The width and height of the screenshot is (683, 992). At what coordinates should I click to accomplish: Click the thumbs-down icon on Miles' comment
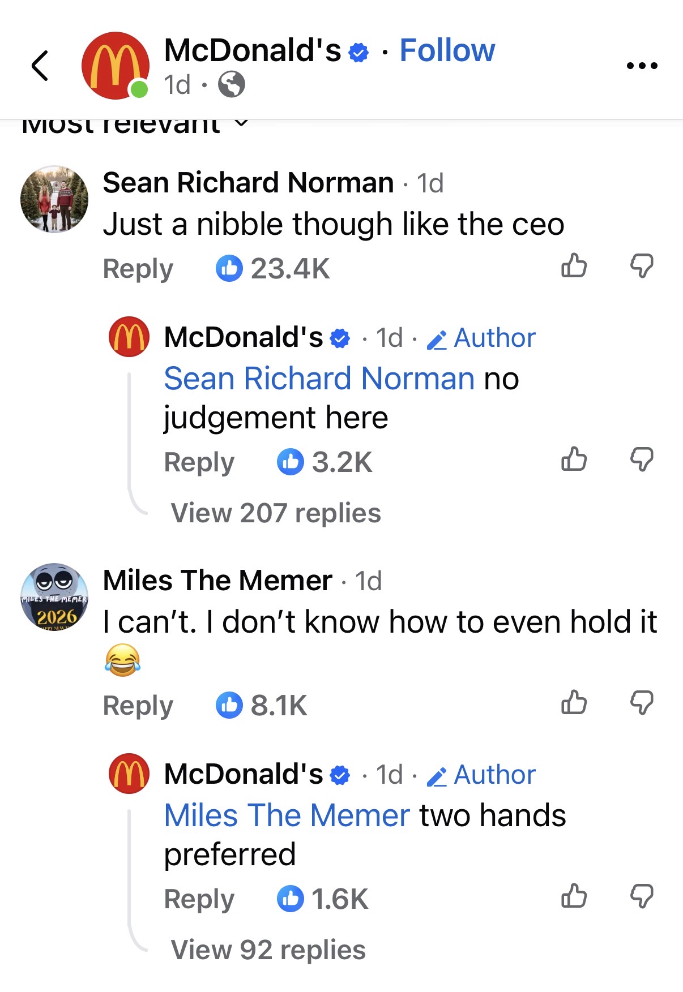[642, 703]
